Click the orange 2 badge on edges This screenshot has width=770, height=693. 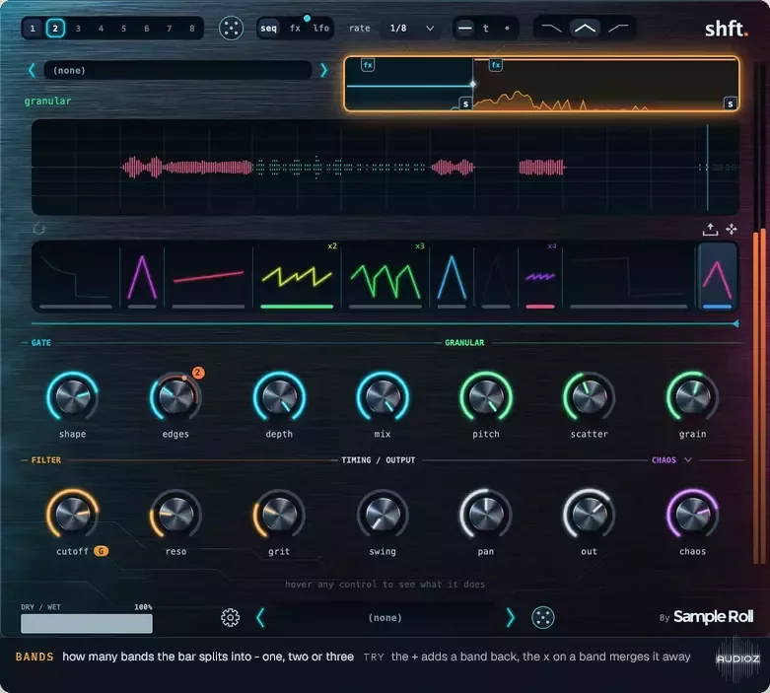(x=198, y=373)
